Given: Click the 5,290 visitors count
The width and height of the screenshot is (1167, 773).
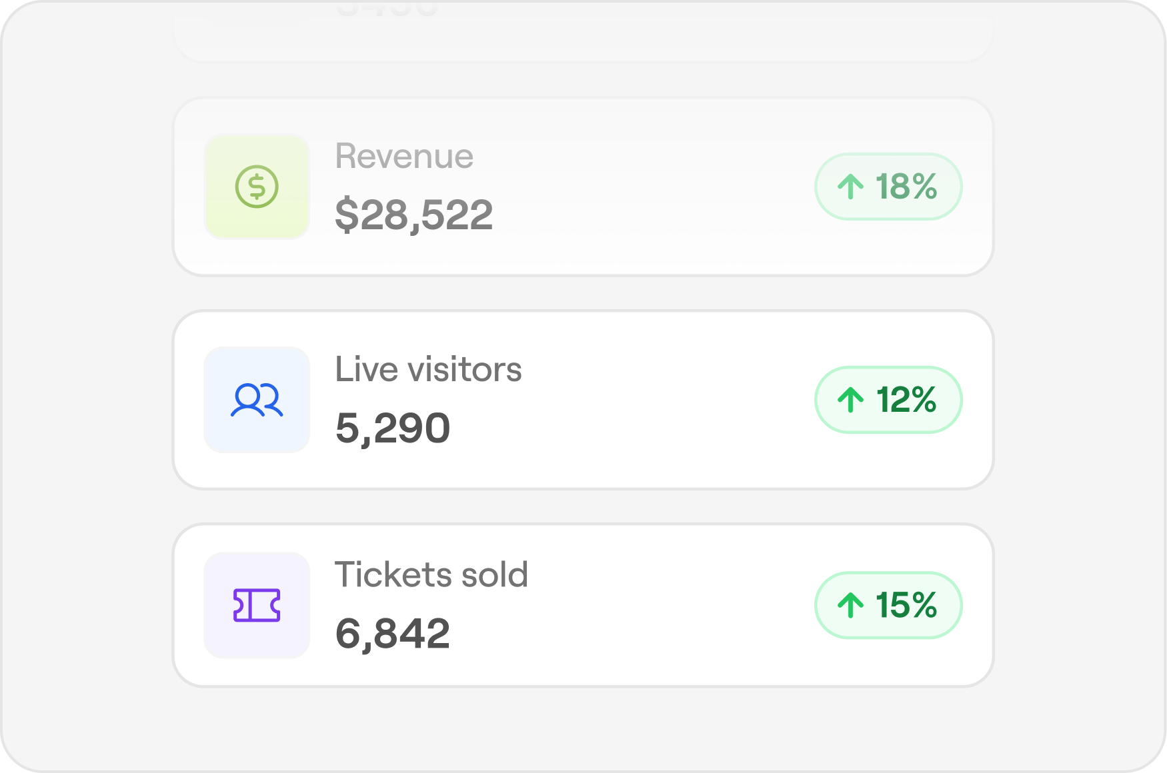Looking at the screenshot, I should coord(393,428).
